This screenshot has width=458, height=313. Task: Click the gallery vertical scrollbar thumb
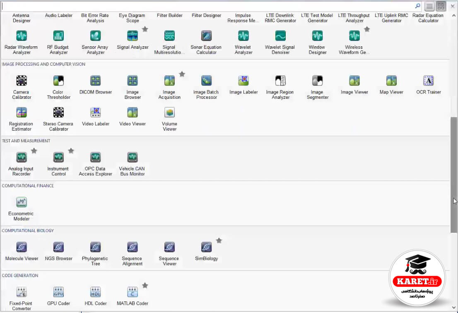[453, 175]
